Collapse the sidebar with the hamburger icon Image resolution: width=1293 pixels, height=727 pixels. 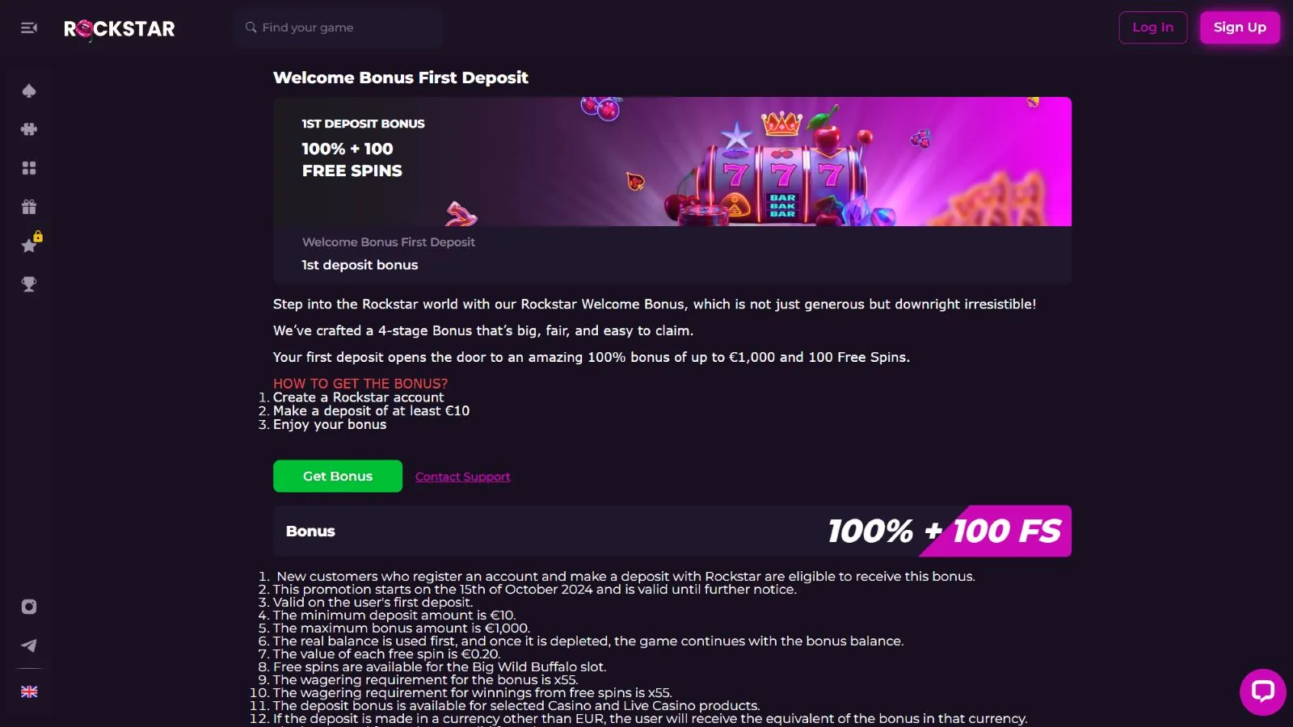pos(29,27)
